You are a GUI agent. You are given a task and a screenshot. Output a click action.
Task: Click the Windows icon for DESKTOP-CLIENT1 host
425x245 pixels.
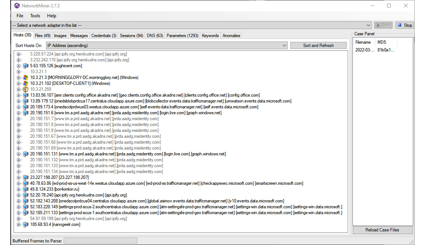click(x=25, y=83)
